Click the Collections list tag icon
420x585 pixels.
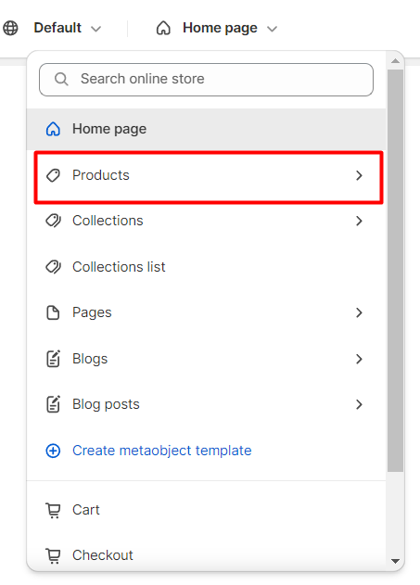[53, 267]
